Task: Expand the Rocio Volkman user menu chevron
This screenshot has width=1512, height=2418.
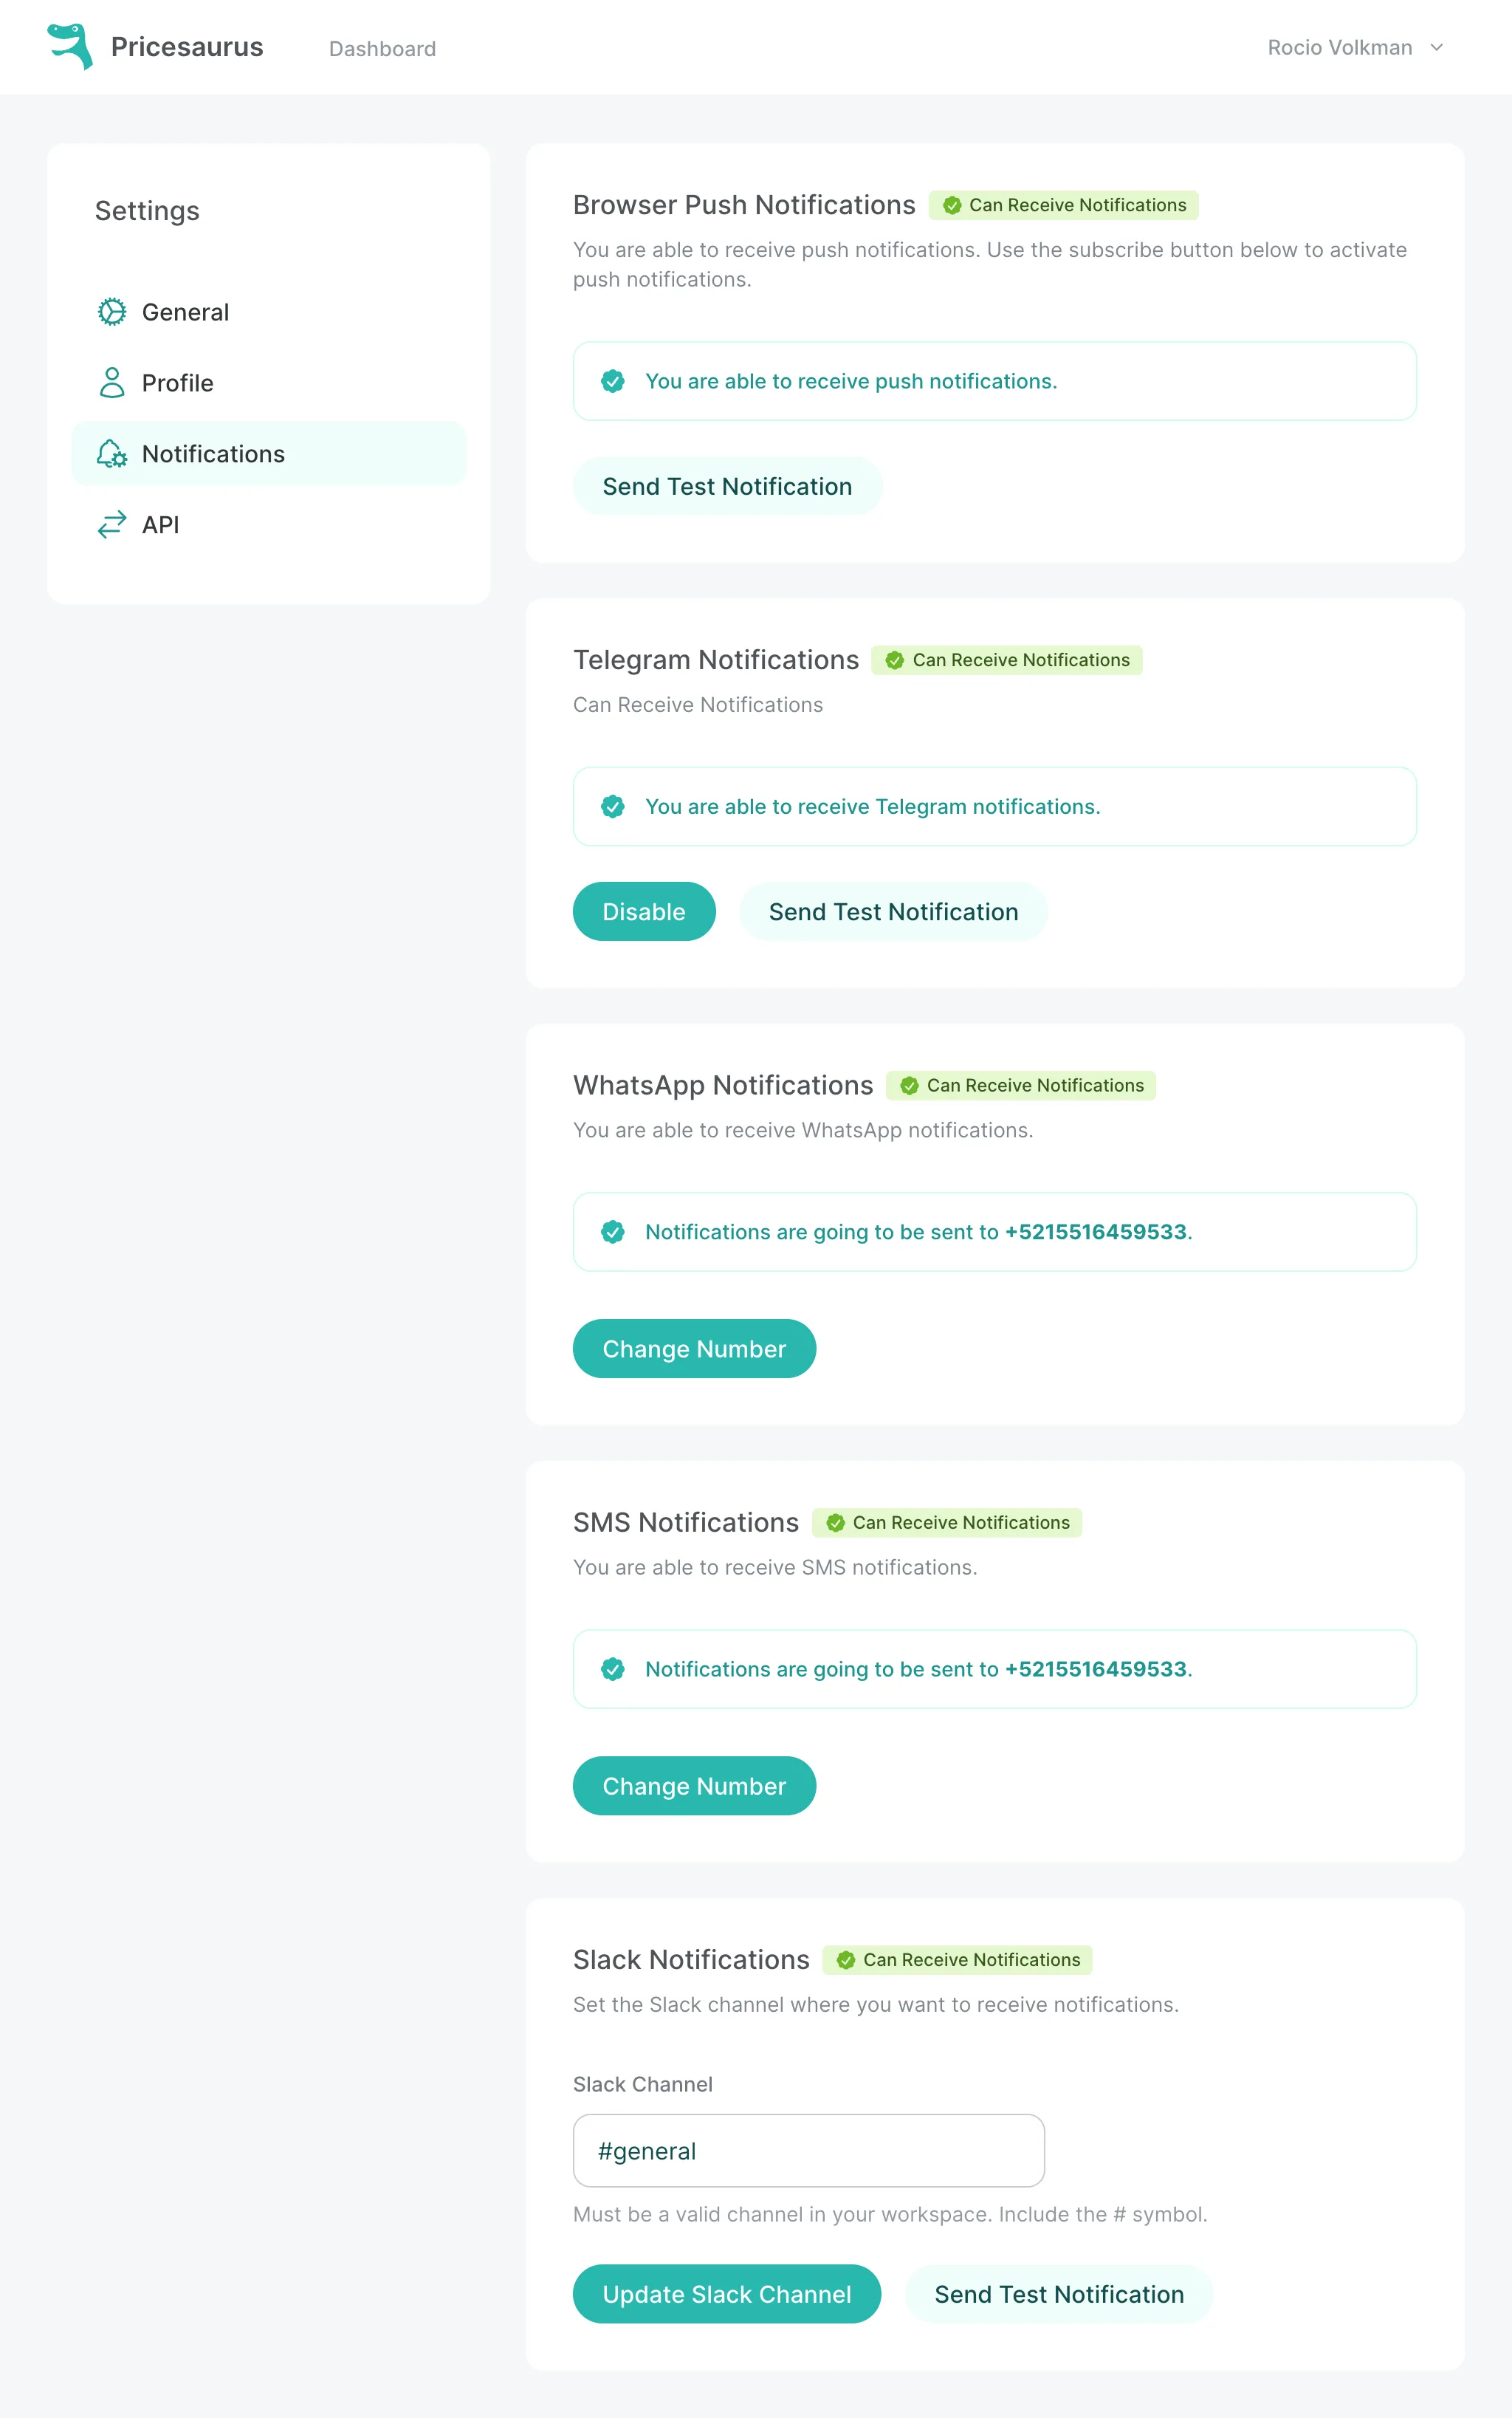Action: pos(1437,48)
